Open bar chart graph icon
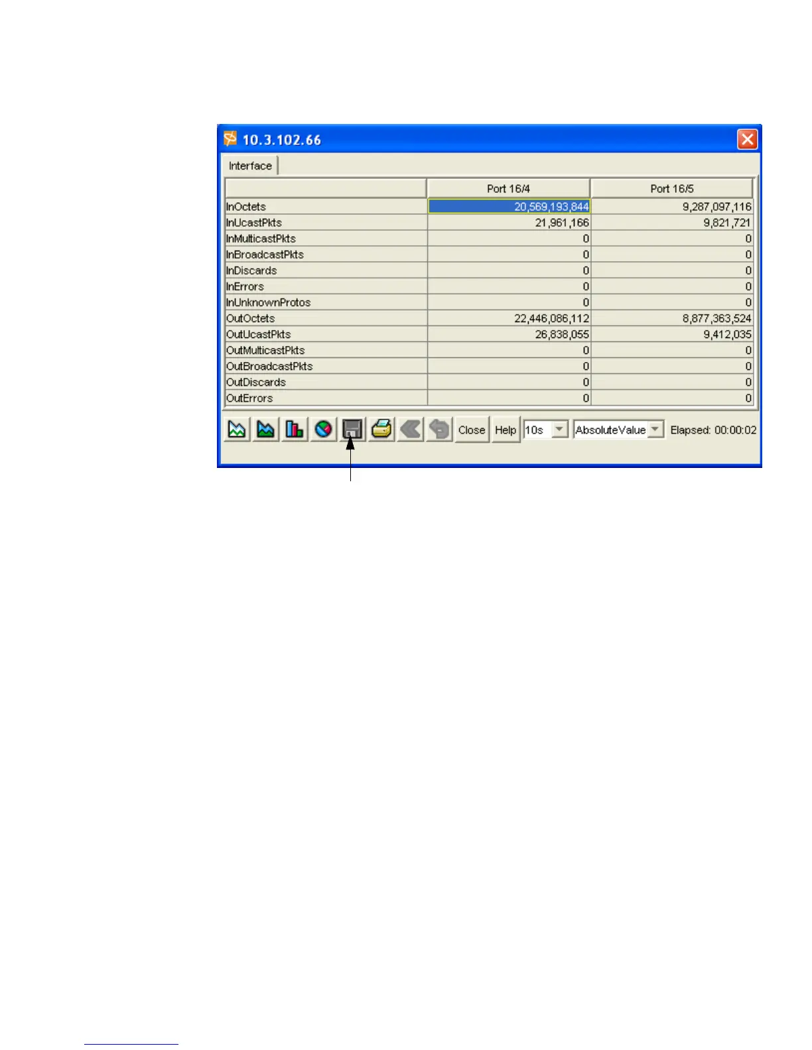 pyautogui.click(x=295, y=430)
